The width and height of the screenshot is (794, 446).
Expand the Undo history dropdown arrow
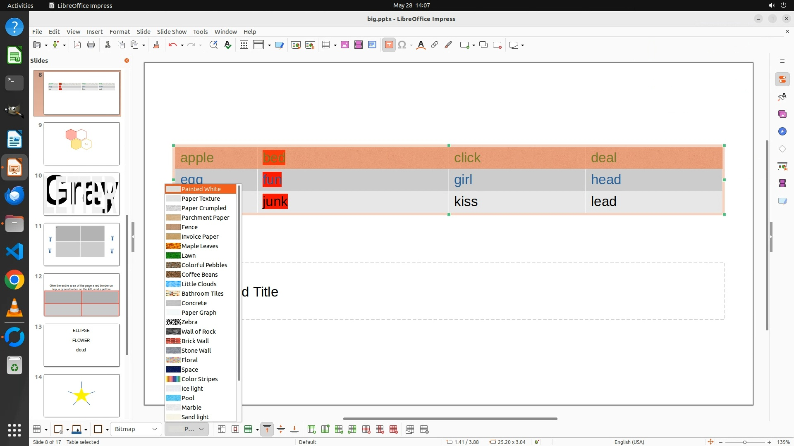182,45
